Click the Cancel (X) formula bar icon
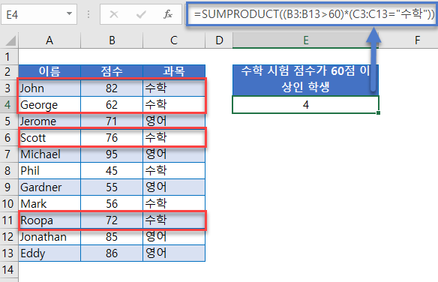The height and width of the screenshot is (282, 438). click(x=114, y=14)
